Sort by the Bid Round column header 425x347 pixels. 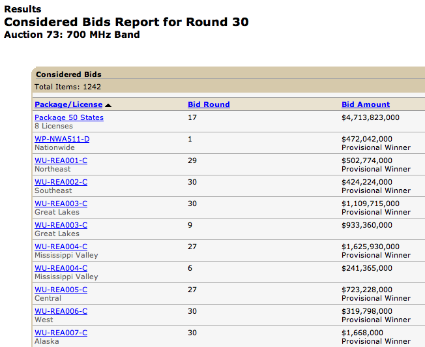[209, 104]
